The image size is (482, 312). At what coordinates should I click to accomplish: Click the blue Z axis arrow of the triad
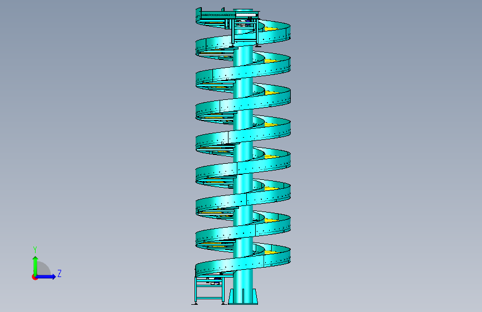(46, 276)
